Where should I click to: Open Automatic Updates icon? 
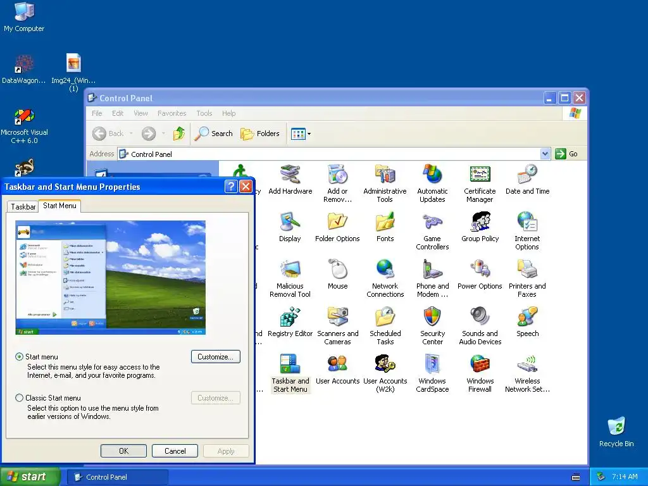coord(432,184)
